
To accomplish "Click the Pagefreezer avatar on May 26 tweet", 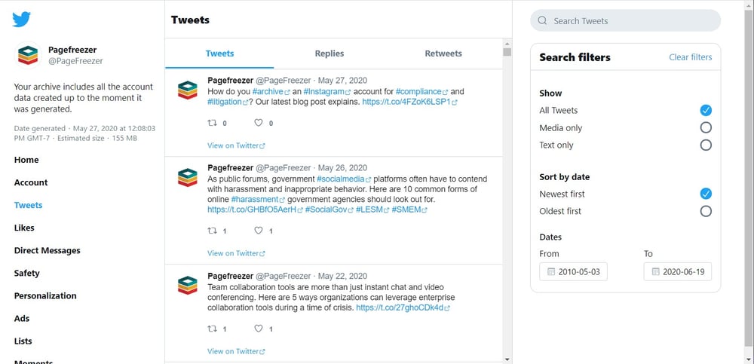I will point(187,177).
